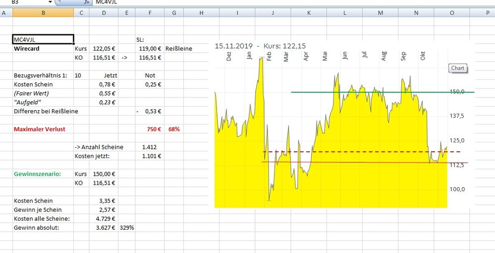Screen dimensions: 495x253
Task: Select the Kurs value 122,05 € cell
Action: click(x=104, y=49)
